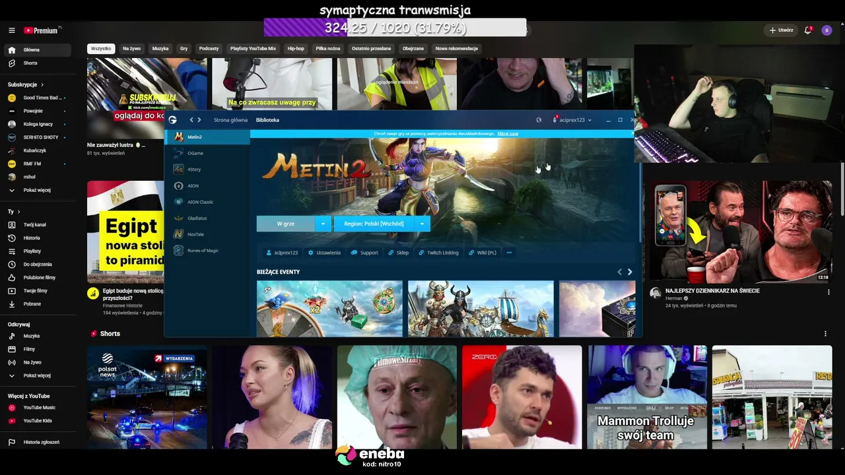Click the Utwórz create button on YouTube
845x475 pixels.
click(x=780, y=30)
